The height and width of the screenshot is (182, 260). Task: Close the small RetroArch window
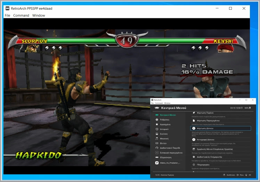point(253,100)
